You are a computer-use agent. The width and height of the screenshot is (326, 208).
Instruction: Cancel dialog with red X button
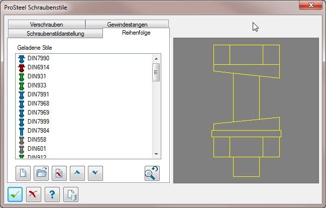[34, 194]
